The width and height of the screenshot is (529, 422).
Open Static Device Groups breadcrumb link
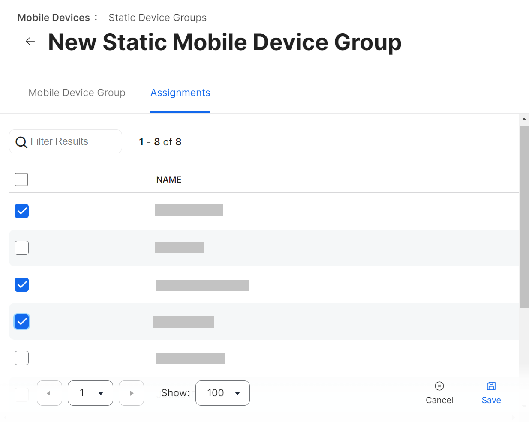157,18
